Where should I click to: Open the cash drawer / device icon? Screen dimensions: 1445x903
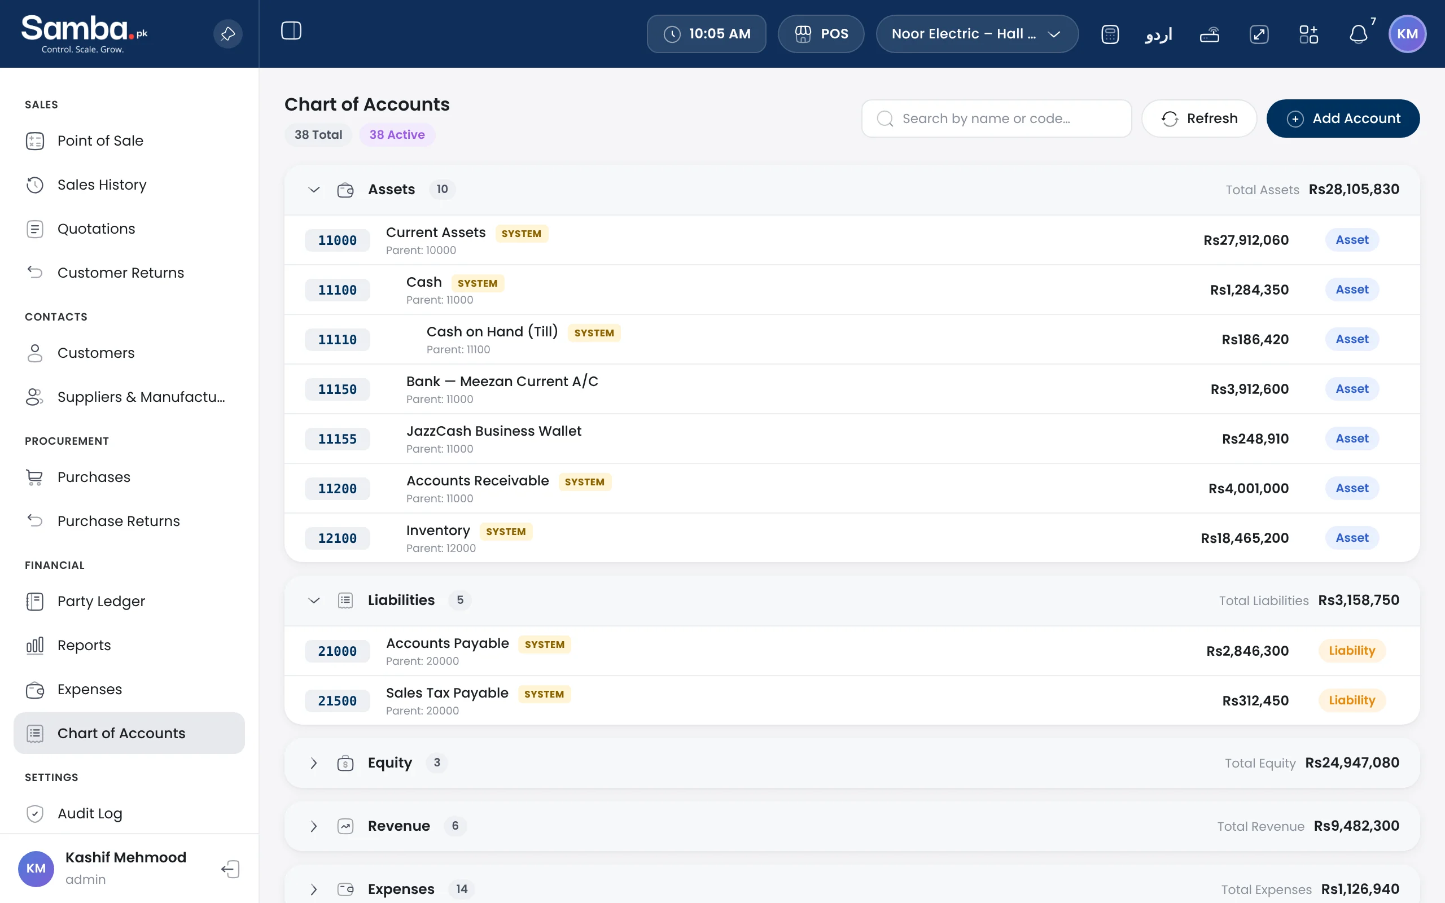[x=1209, y=34]
